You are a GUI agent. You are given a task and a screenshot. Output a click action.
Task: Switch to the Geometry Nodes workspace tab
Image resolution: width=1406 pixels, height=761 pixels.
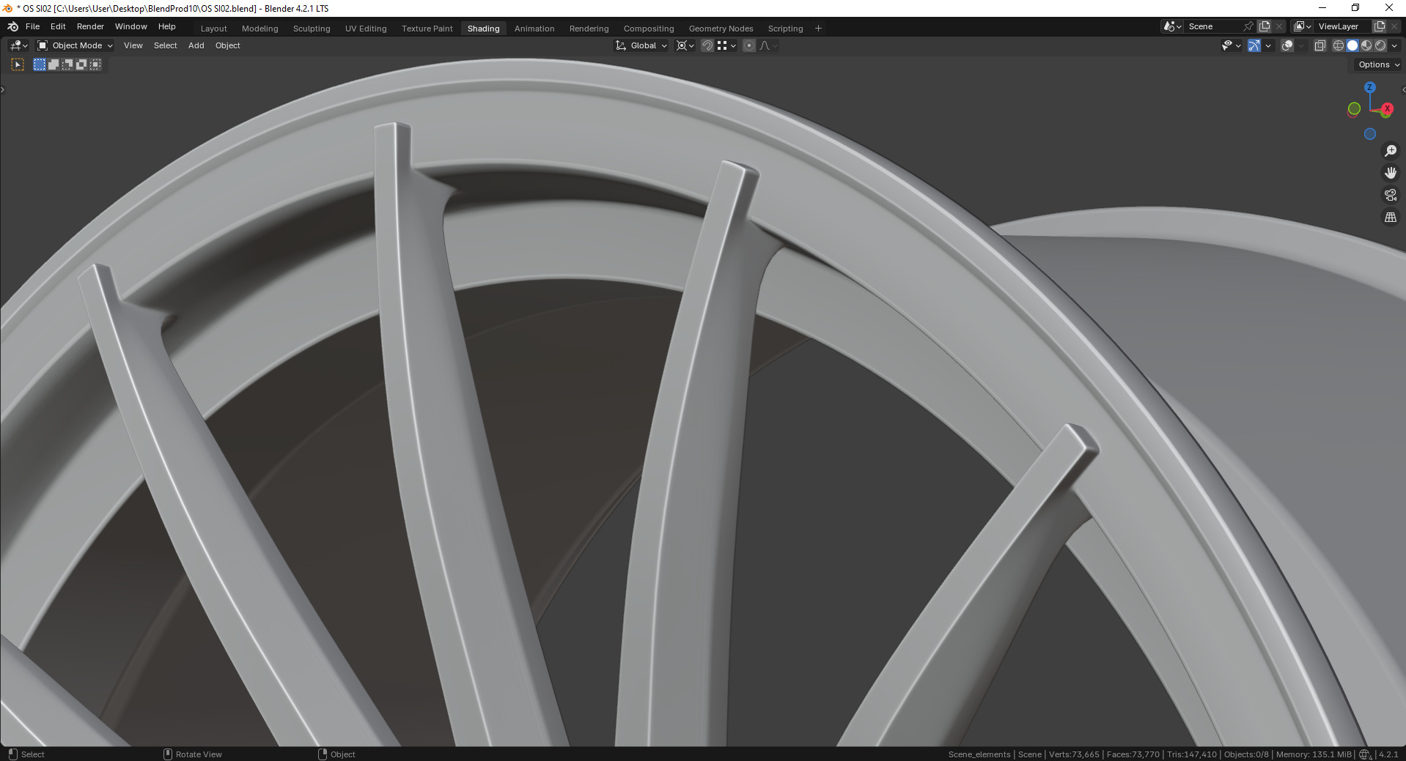coord(721,29)
